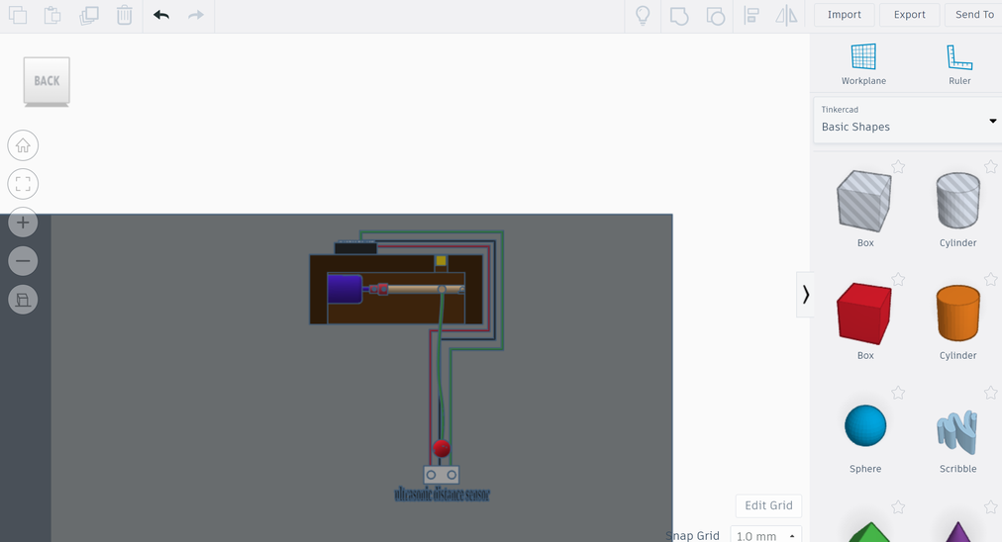The width and height of the screenshot is (1002, 542).
Task: Open the Align tool
Action: pyautogui.click(x=751, y=15)
